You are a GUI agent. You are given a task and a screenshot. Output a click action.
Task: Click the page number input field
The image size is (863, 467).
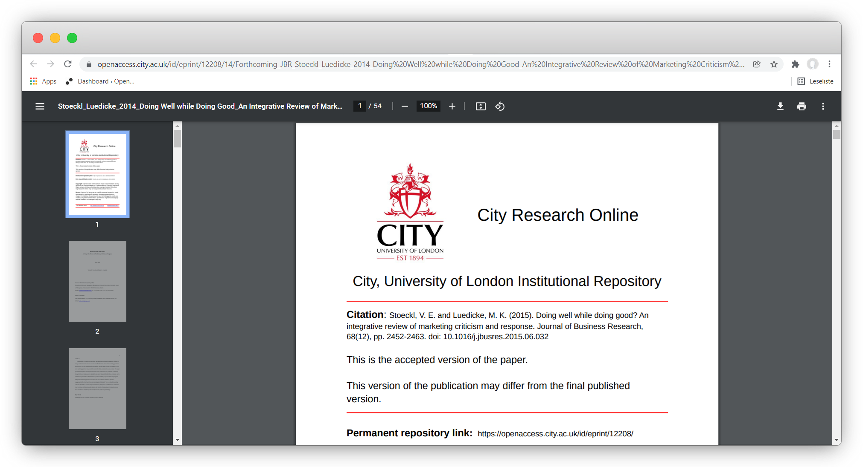(360, 106)
